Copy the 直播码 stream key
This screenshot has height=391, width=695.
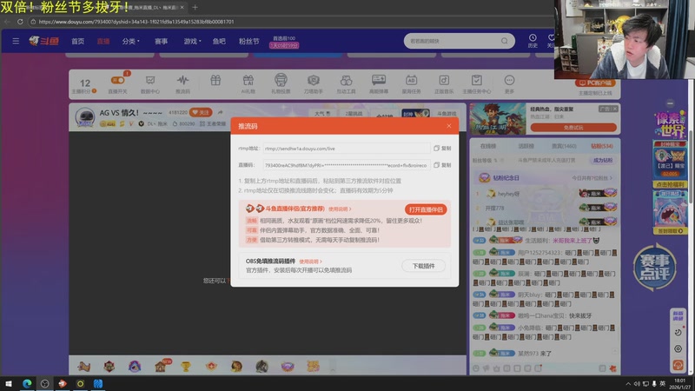442,165
